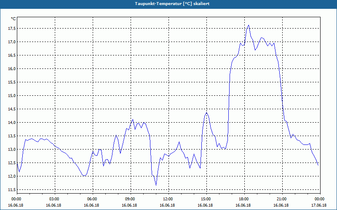Click the 17,0 y-axis label
The image size is (337, 210).
pyautogui.click(x=12, y=42)
